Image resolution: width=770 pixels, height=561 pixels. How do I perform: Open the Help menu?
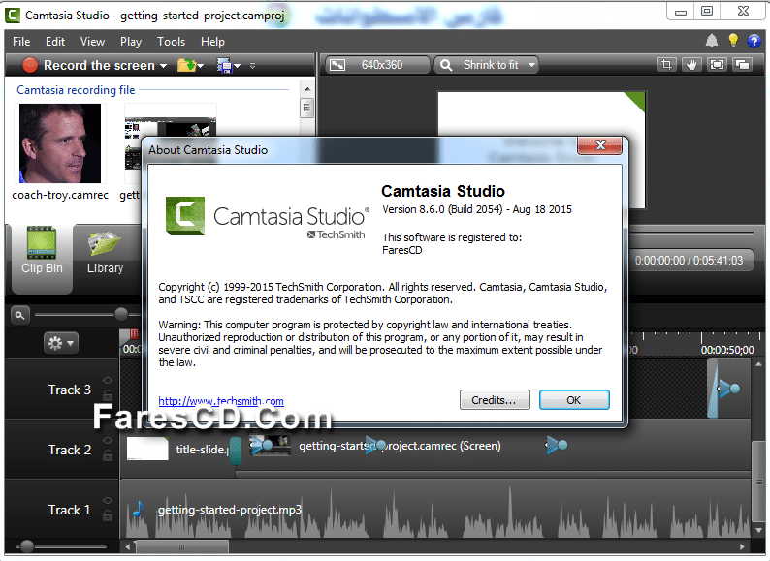coord(212,42)
